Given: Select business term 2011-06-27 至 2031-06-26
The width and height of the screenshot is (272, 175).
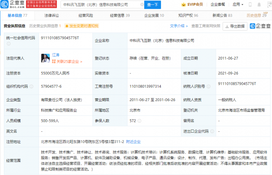Looking at the screenshot, I should click(x=152, y=100).
